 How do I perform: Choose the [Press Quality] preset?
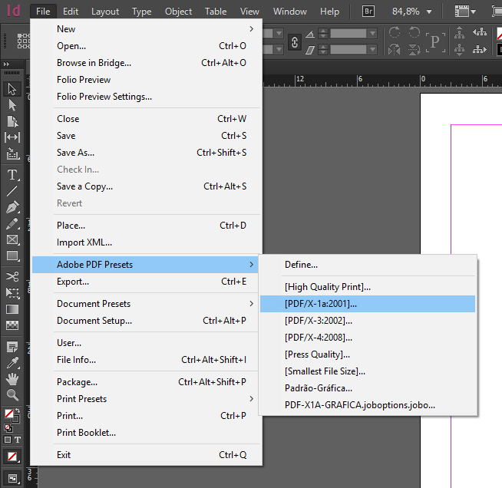368,354
